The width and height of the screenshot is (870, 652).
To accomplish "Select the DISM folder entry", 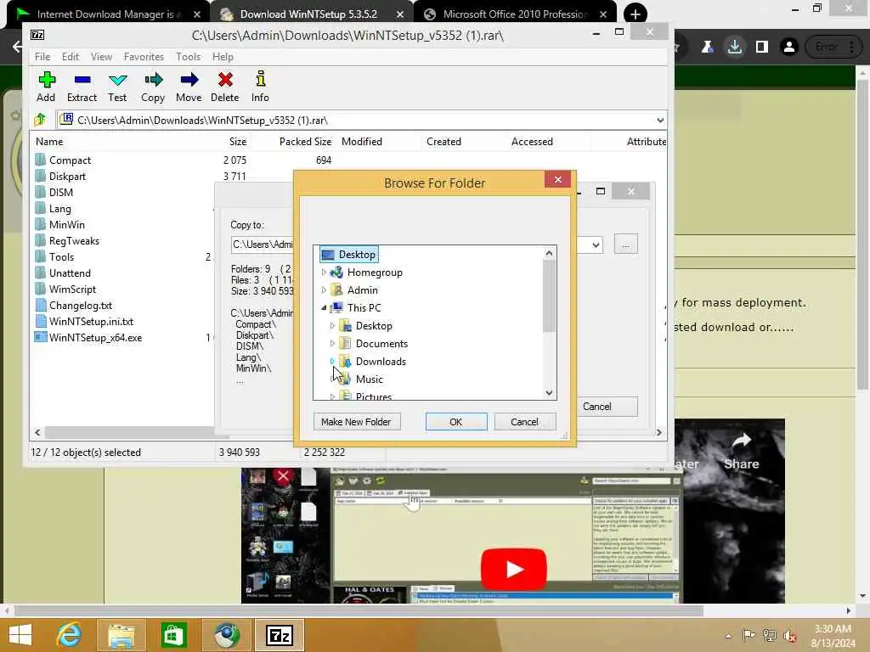I will (60, 193).
